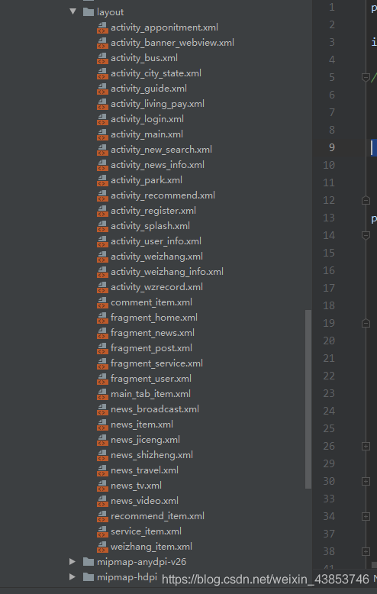Click the XML icon of weizhang_item.xml
377x594 pixels.
[x=102, y=547]
